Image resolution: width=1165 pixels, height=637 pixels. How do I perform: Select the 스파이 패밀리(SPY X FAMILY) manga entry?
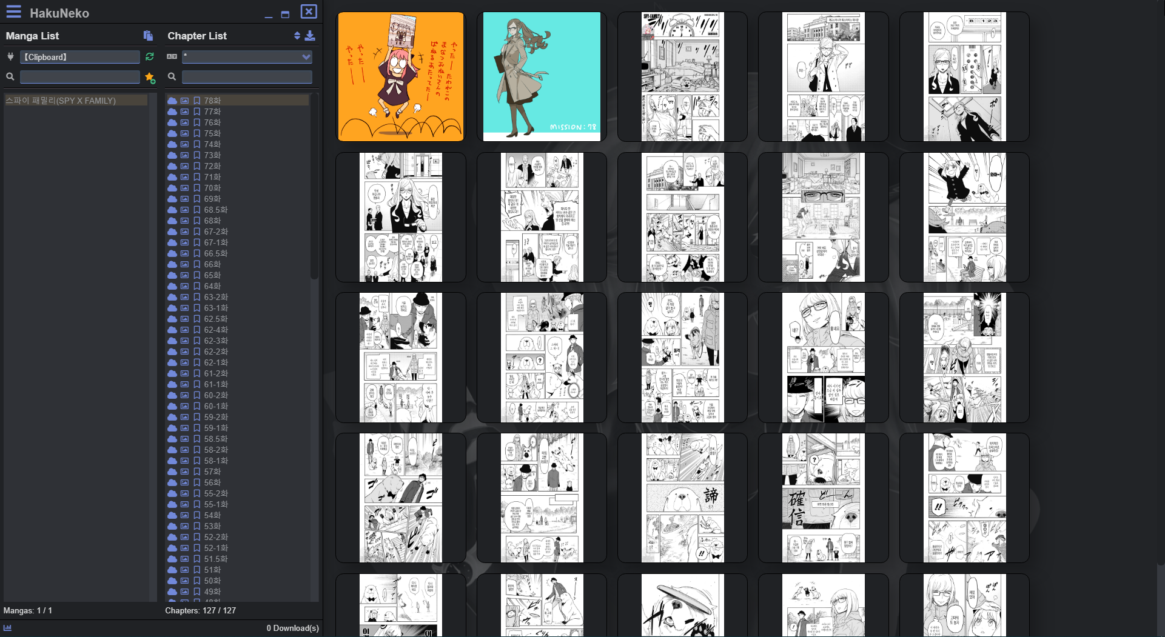pos(76,101)
